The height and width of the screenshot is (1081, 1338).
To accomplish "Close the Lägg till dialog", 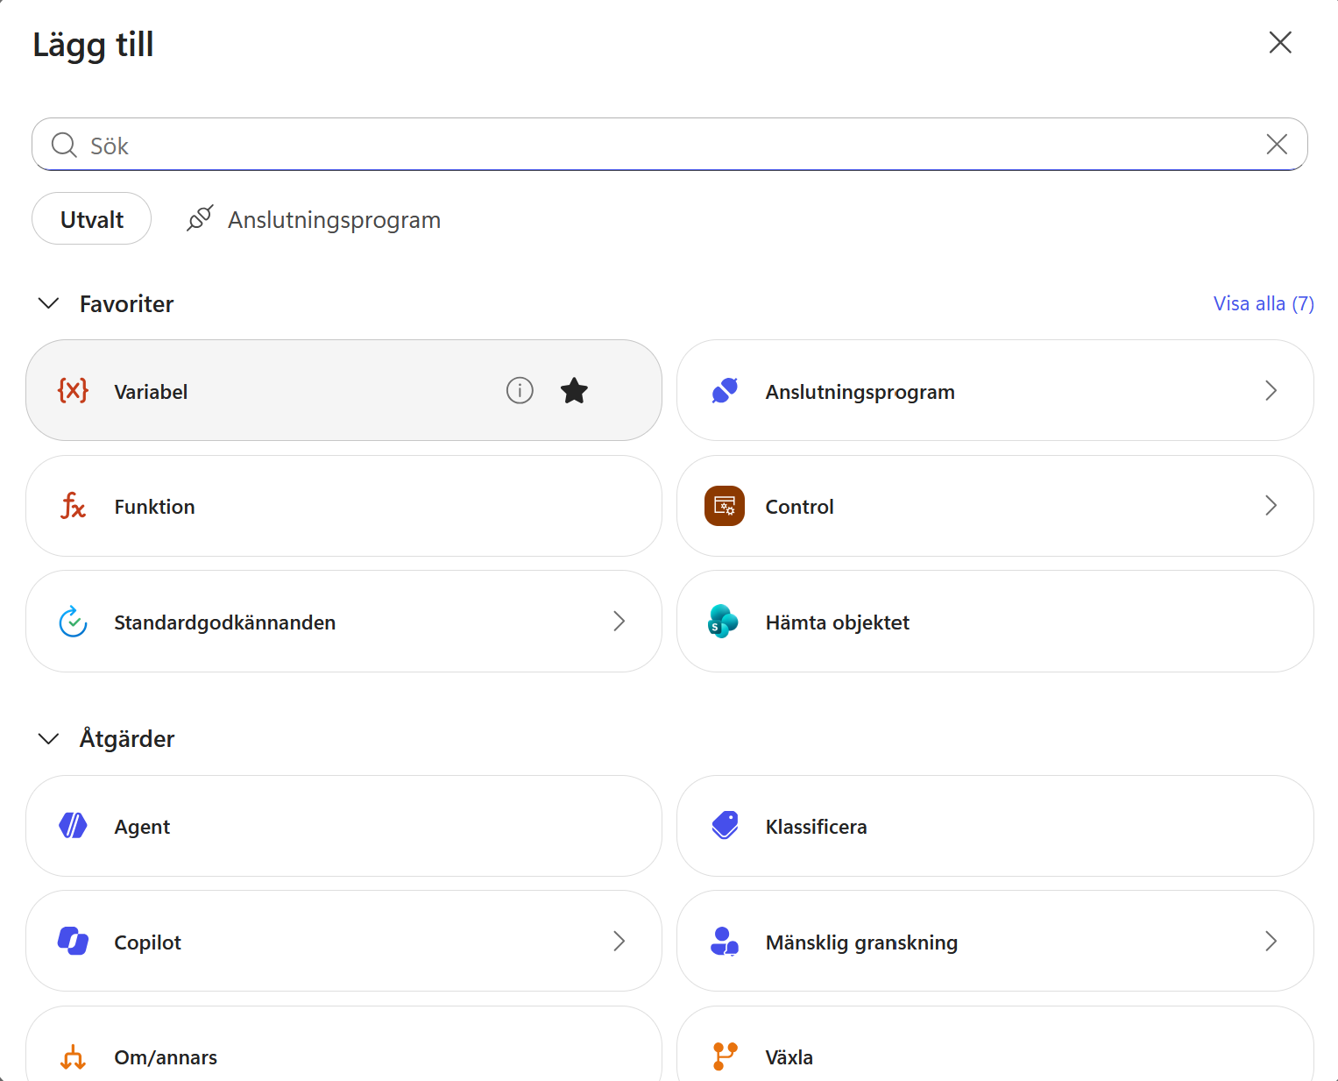I will pyautogui.click(x=1280, y=42).
